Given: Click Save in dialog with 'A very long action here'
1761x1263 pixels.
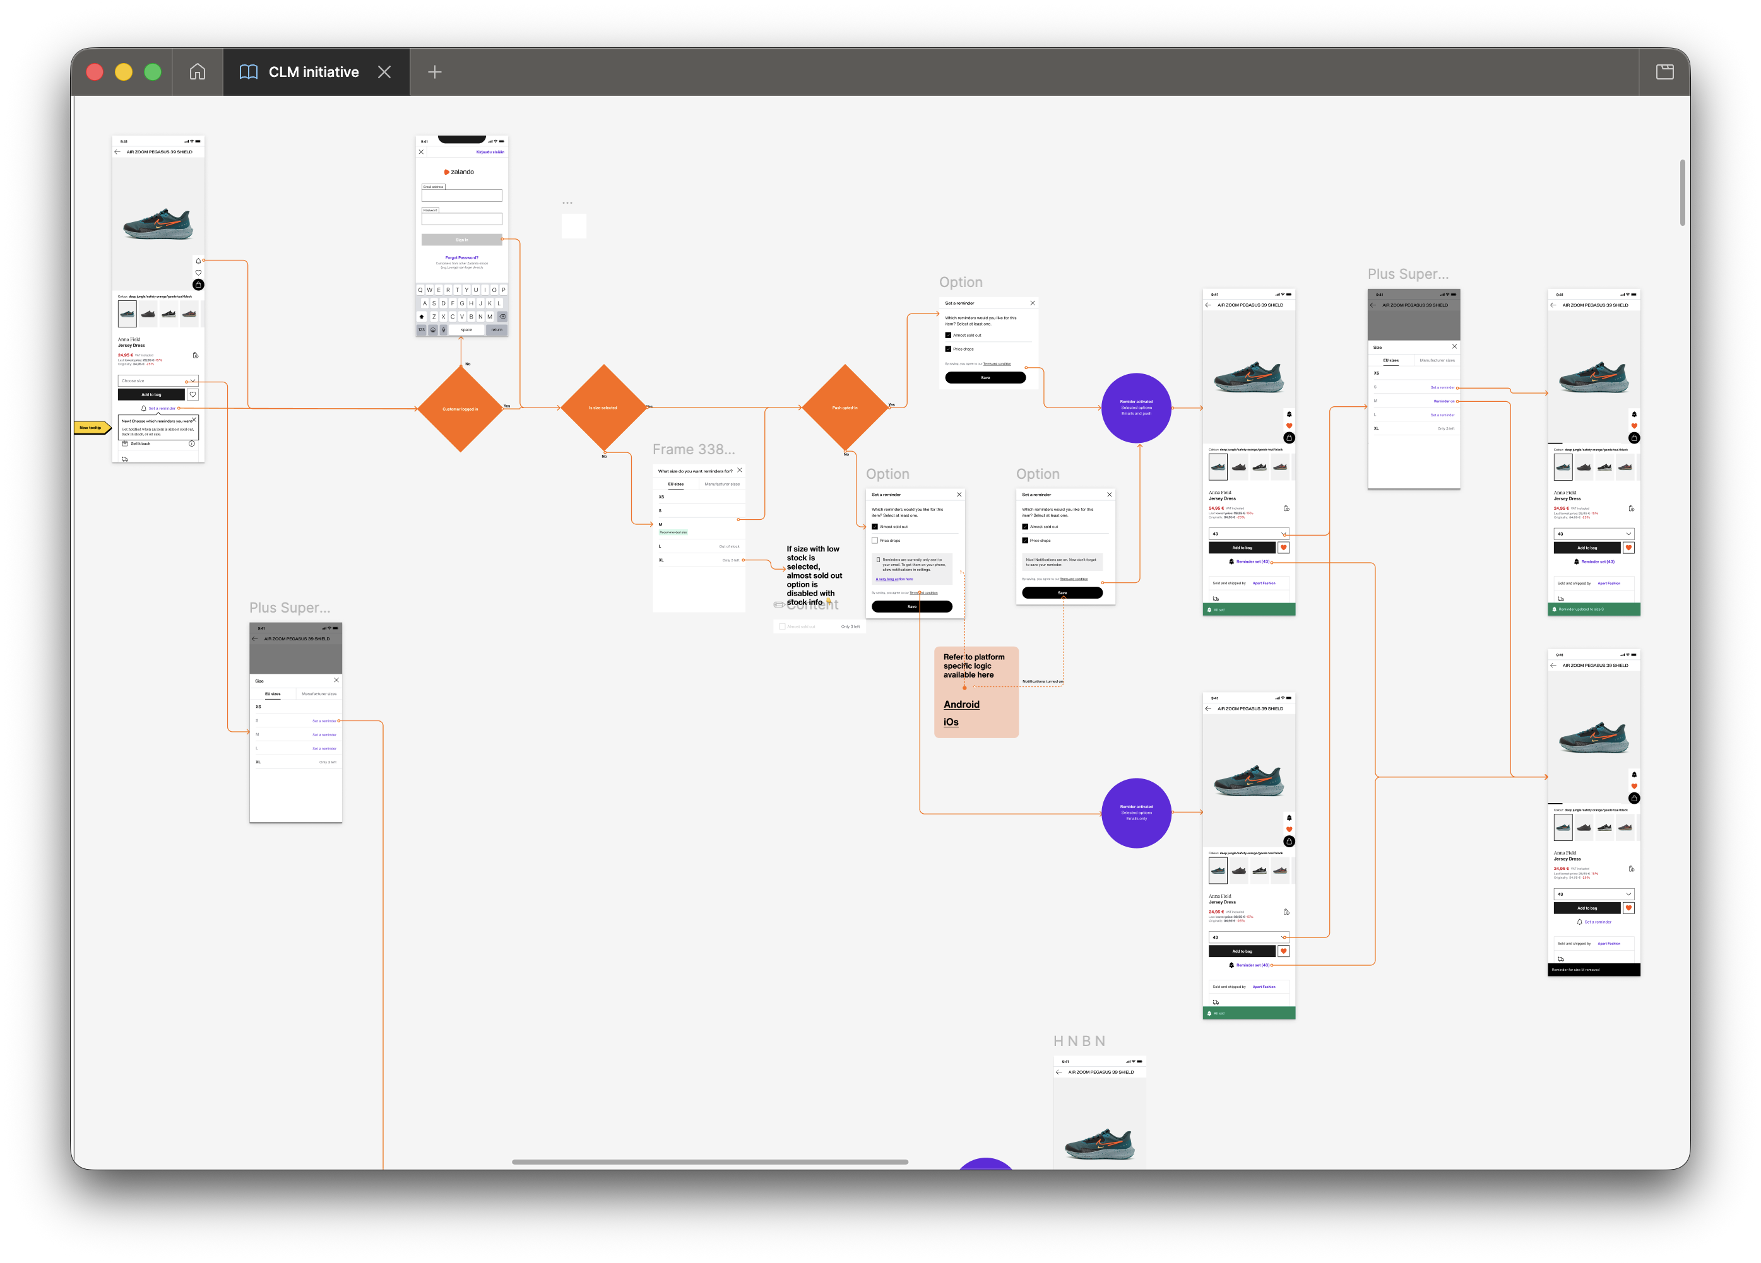Looking at the screenshot, I should (911, 606).
